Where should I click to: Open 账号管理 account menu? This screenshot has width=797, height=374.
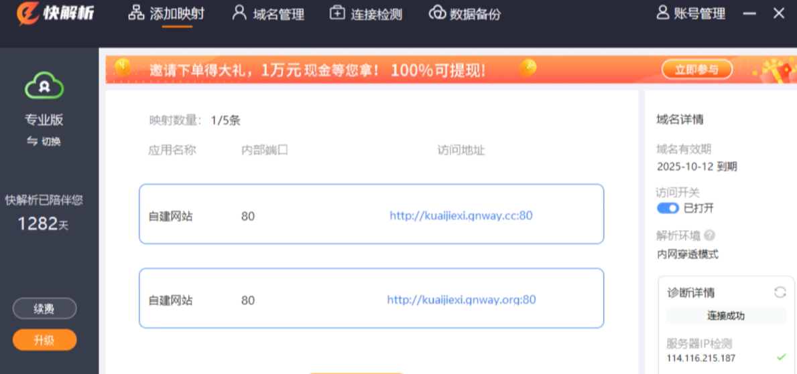point(691,13)
